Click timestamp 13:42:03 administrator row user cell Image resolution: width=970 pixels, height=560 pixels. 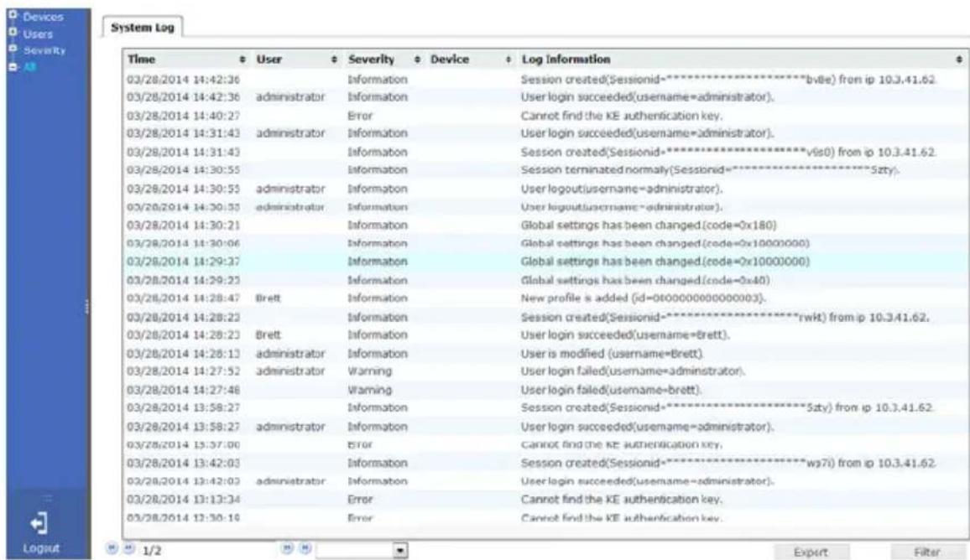[290, 481]
